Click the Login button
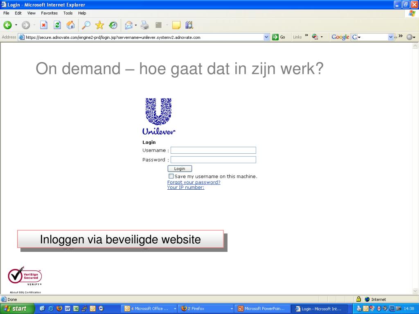The height and width of the screenshot is (314, 419). coord(180,169)
